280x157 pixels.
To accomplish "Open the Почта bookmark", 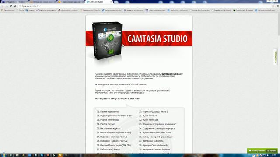I will coord(20,10).
